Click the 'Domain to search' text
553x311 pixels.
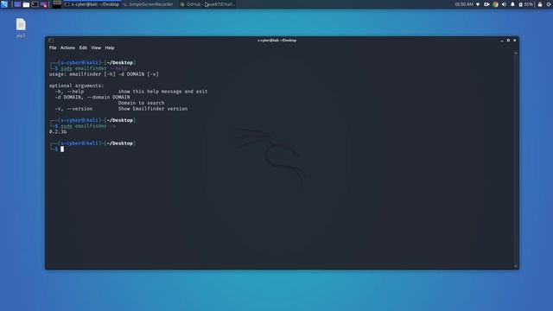(x=141, y=103)
